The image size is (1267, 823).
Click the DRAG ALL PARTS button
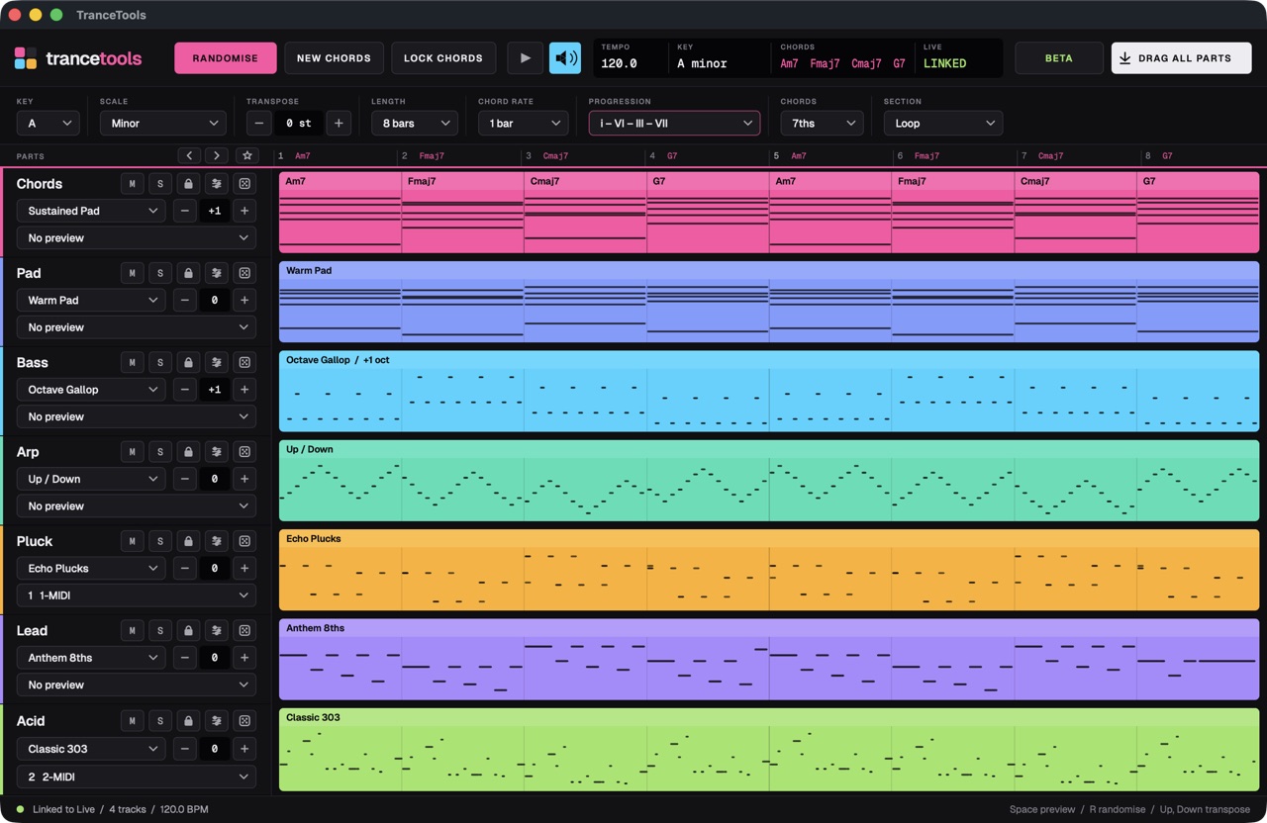pos(1181,58)
